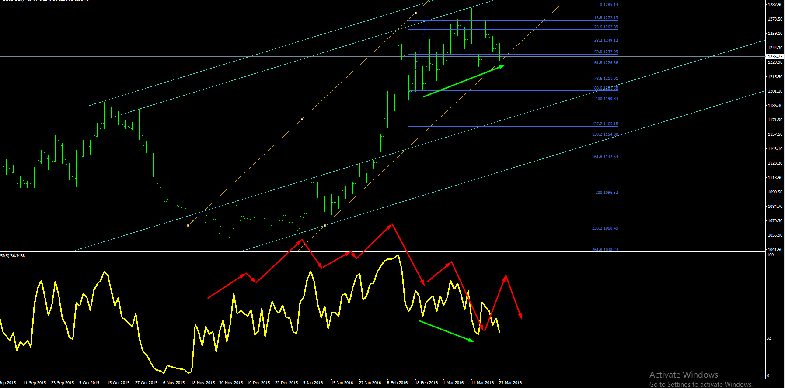This screenshot has height=389, width=785.
Task: Select the "23 Mar 2016" date label
Action: [x=510, y=383]
